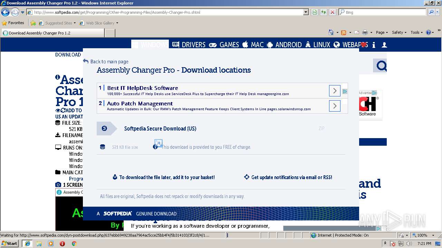The image size is (442, 248).
Task: Click the Add to Favorites Bar icon
Action: coord(33,23)
